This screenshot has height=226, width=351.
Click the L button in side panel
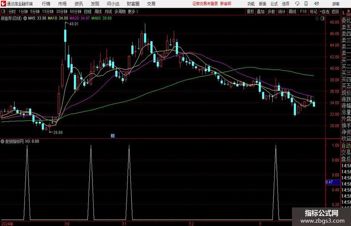344,13
